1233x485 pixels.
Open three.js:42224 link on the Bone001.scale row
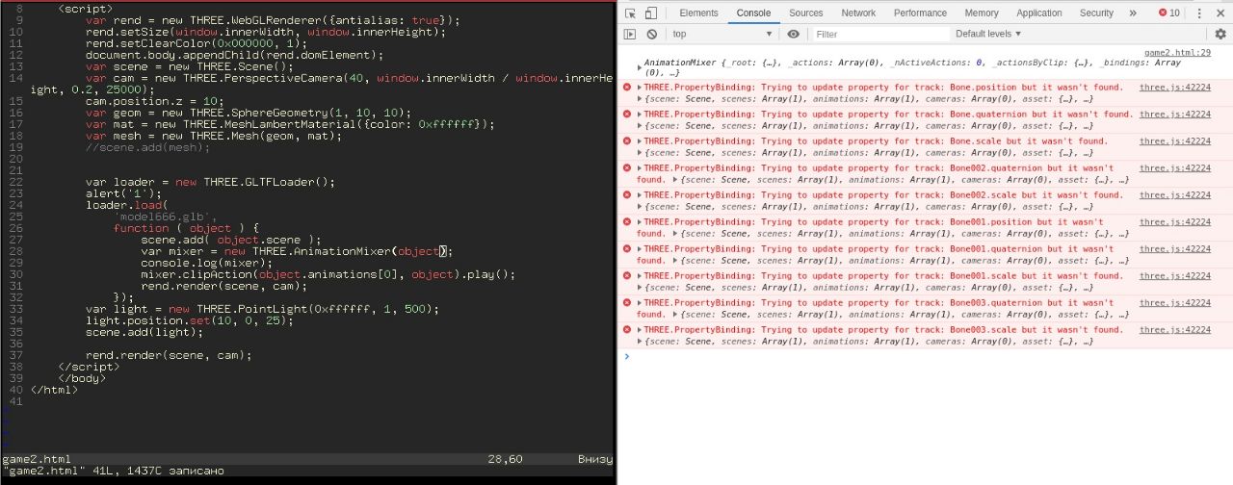point(1175,276)
